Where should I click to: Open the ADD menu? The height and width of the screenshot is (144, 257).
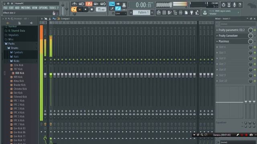[17, 8]
